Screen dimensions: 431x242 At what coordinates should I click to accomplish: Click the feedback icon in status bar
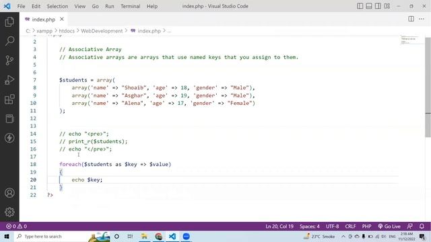pyautogui.click(x=409, y=227)
